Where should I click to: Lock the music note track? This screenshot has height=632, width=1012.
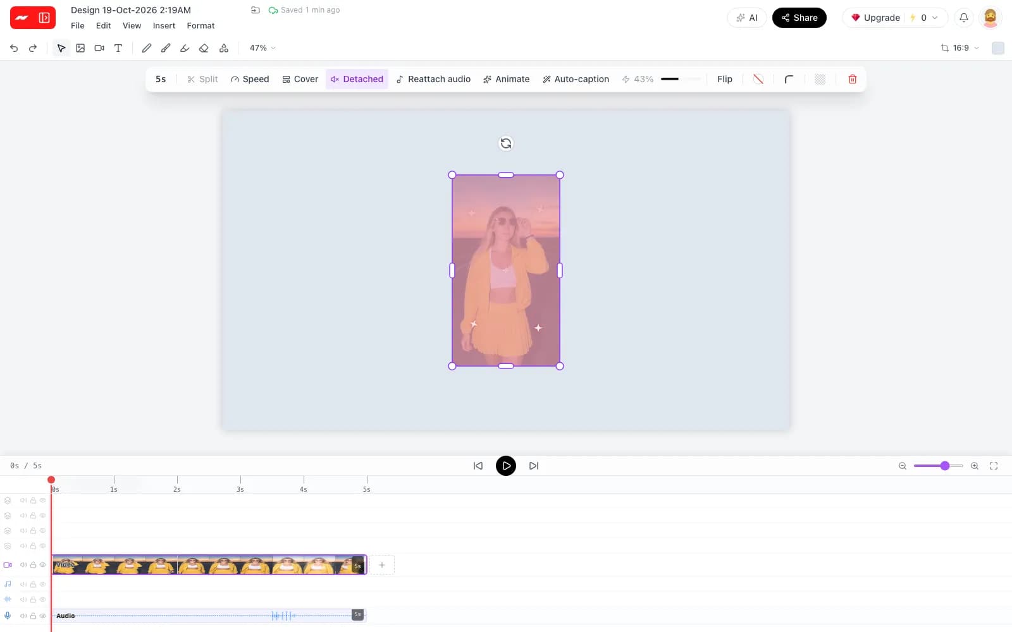tap(33, 585)
